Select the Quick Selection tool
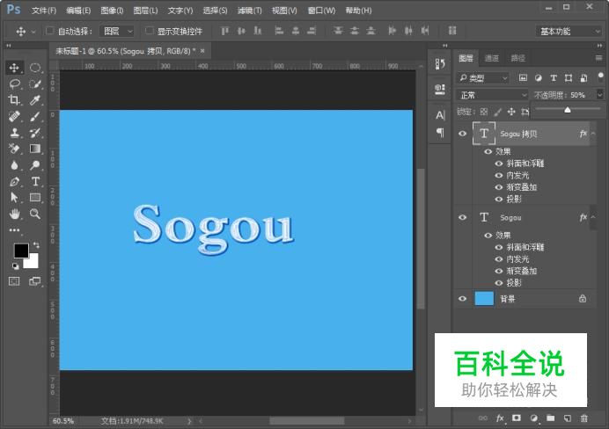This screenshot has height=429, width=609. coord(35,84)
